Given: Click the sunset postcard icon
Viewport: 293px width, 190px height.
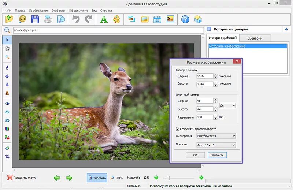Looking at the screenshot, I should point(170,19).
